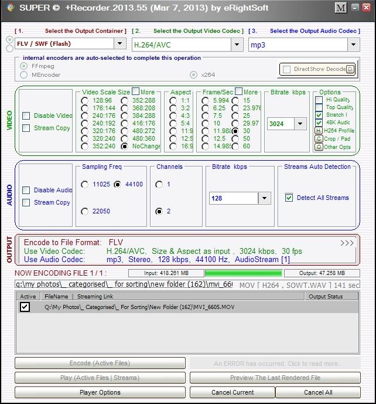
Task: Set frame rate to 29.97 fps
Action: coord(235,123)
